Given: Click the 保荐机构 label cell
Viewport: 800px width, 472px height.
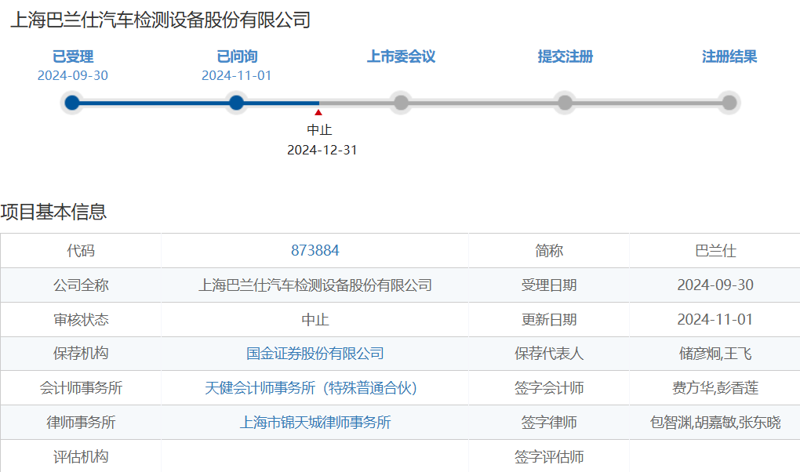Looking at the screenshot, I should coord(81,354).
